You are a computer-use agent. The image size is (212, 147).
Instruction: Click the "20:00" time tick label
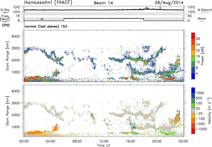click(x=157, y=141)
